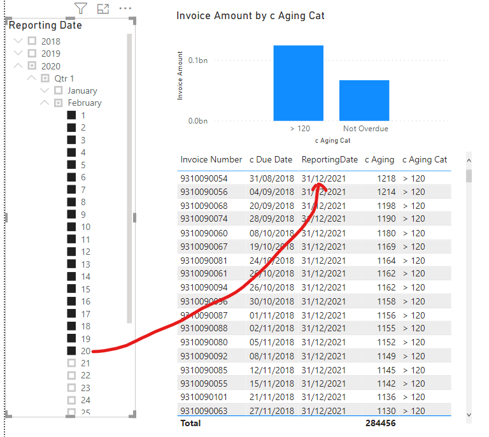Screen dimensions: 489x437
Task: Sort table by c Aging Cat header
Action: pos(425,160)
